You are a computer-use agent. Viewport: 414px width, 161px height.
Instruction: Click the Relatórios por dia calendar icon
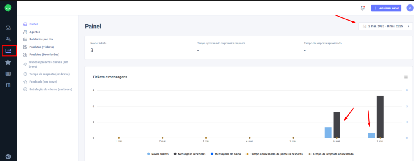25,39
